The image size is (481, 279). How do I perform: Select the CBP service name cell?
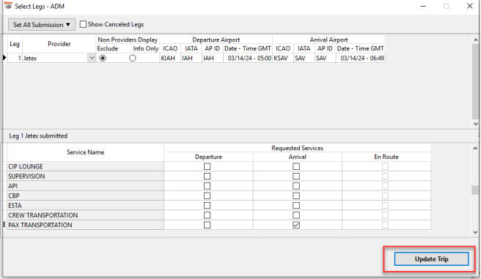[85, 196]
